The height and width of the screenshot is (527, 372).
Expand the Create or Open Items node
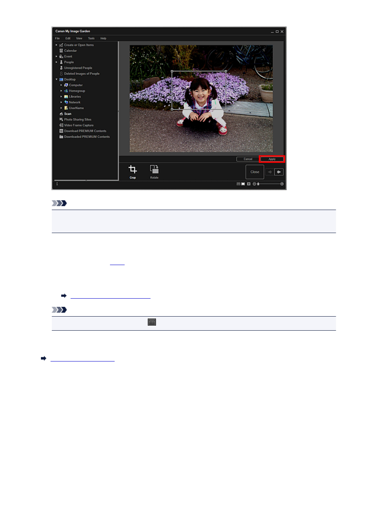pyautogui.click(x=57, y=45)
